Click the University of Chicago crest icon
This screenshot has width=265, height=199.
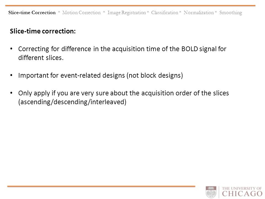211,192
